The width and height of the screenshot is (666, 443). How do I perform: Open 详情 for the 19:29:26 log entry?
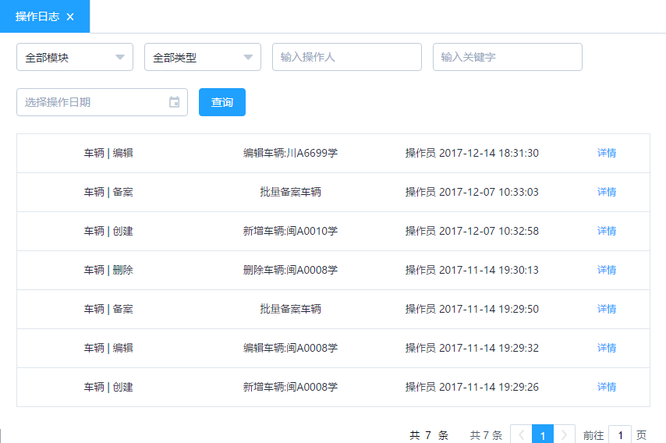607,387
